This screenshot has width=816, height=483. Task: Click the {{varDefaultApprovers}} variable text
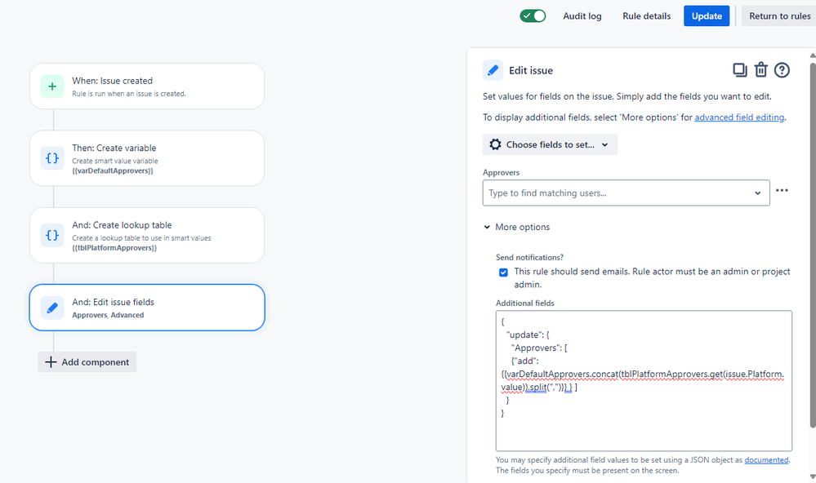(x=113, y=171)
